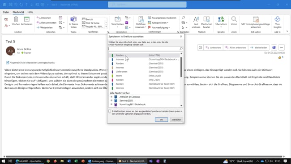Screen dimensions: 291x164
Task: Click Mit Terminplanungsumfrage antworten
Action: click(256, 22)
